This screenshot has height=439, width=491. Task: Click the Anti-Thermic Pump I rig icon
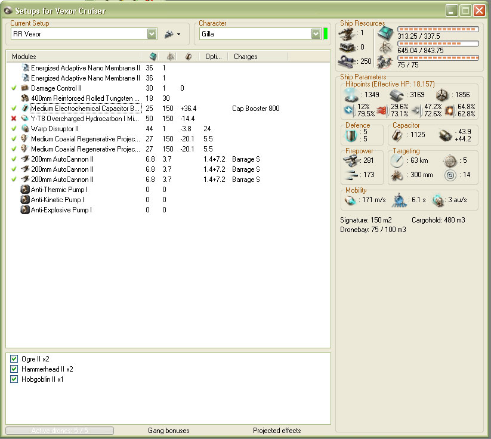(25, 190)
